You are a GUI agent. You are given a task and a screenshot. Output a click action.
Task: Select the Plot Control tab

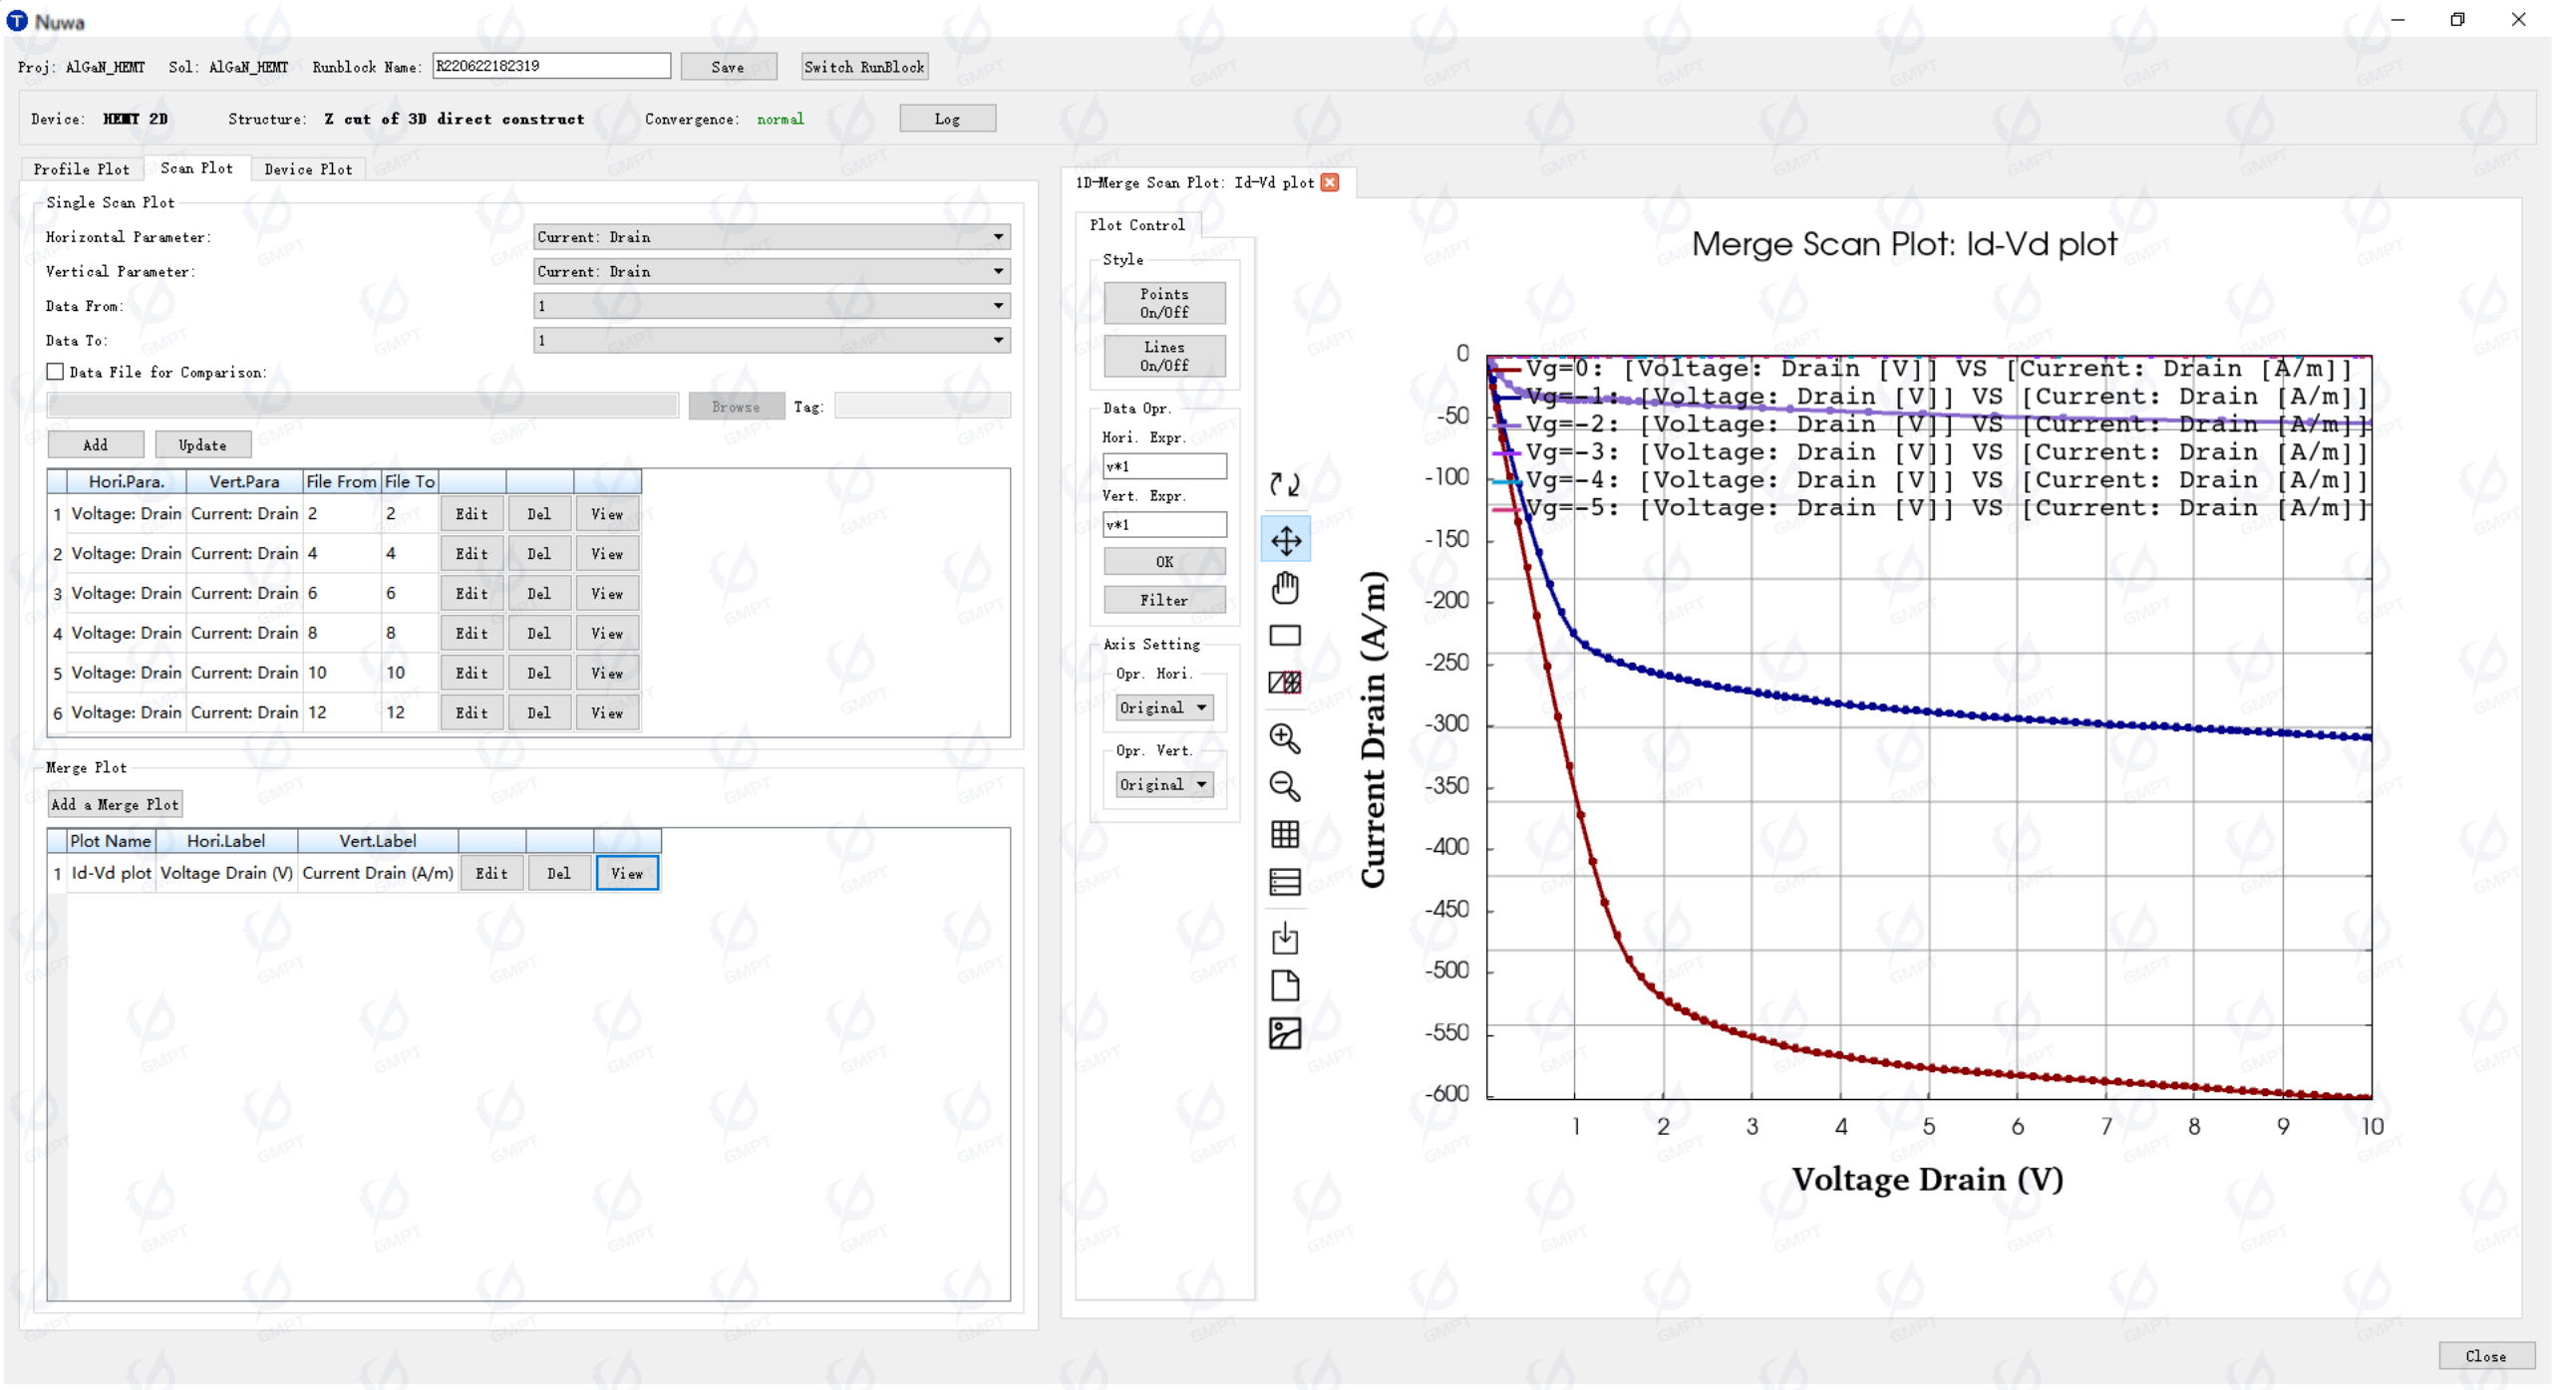pyautogui.click(x=1137, y=225)
